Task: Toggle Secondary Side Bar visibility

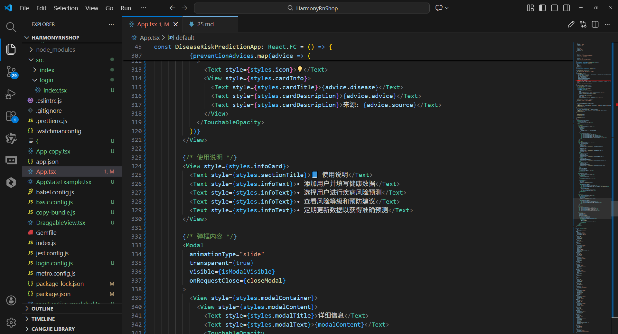Action: click(x=566, y=8)
